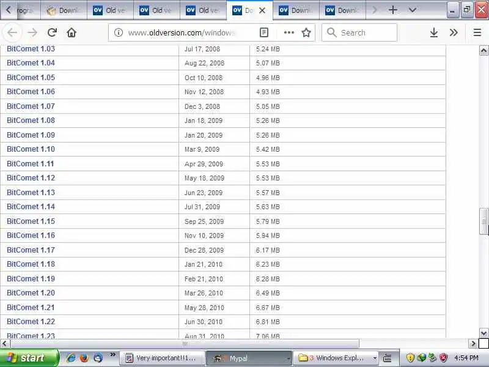List all tabs dropdown arrow

[412, 10]
